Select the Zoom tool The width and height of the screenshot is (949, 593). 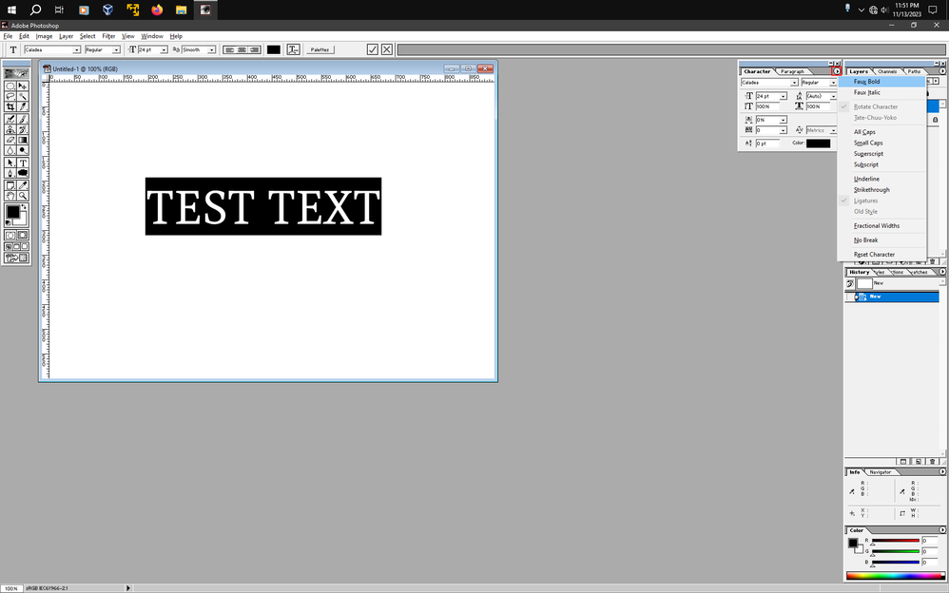(x=21, y=197)
